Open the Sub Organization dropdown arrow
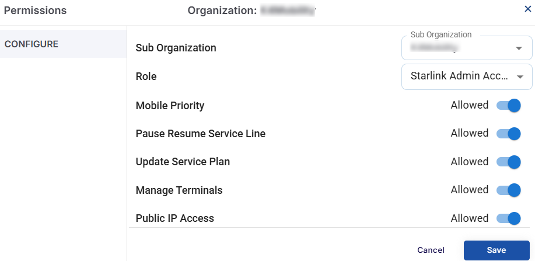Screen dimensions: 535x261 pyautogui.click(x=519, y=48)
